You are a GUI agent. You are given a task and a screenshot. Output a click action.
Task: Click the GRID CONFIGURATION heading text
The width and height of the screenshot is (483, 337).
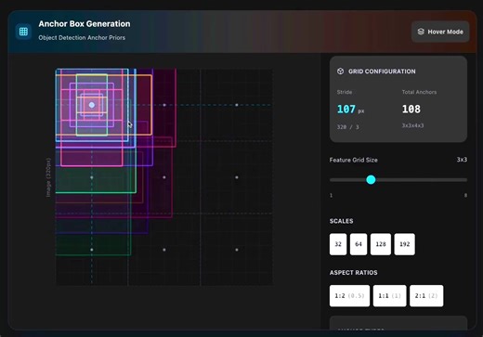pyautogui.click(x=382, y=71)
